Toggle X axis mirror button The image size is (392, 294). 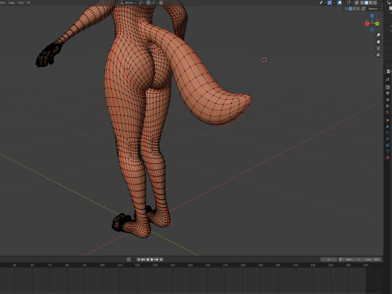click(x=350, y=9)
